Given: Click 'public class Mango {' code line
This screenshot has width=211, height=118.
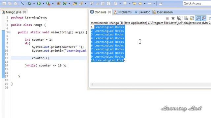Looking at the screenshot, I should tap(28, 25).
